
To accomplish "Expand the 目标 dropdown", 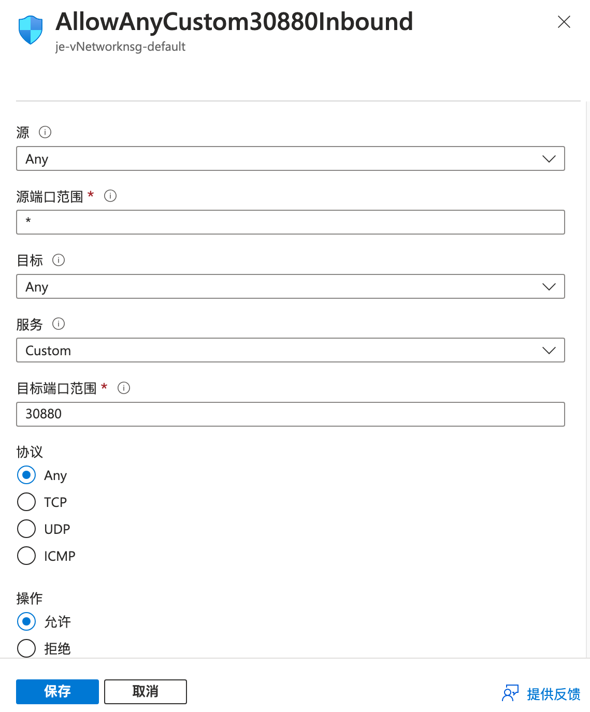I will point(291,286).
